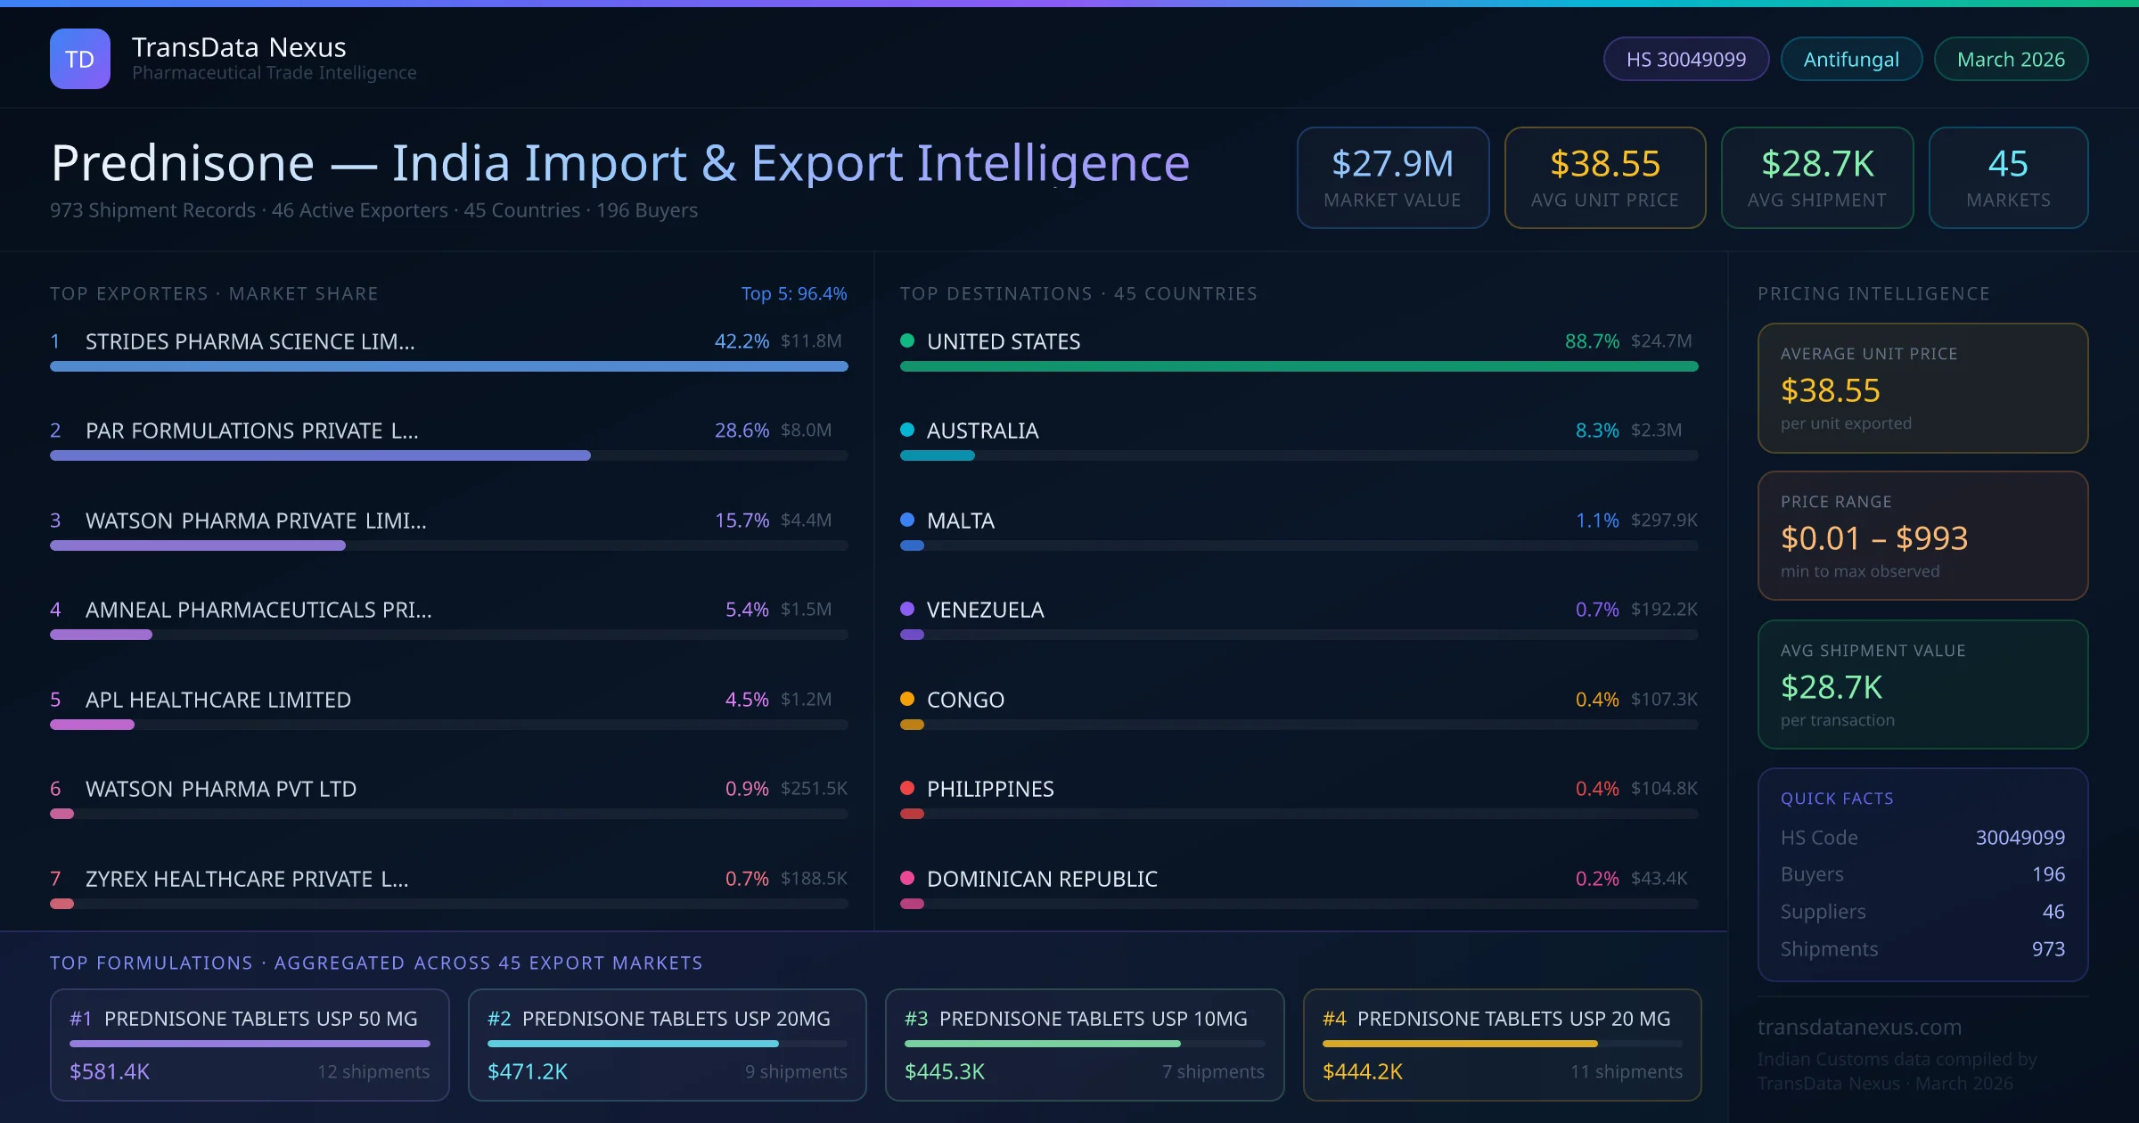
Task: Open the Market Value $27.9M card
Action: 1392,177
